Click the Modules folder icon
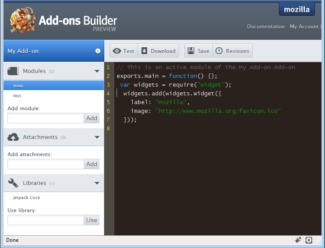This screenshot has height=248, width=325. pos(13,71)
